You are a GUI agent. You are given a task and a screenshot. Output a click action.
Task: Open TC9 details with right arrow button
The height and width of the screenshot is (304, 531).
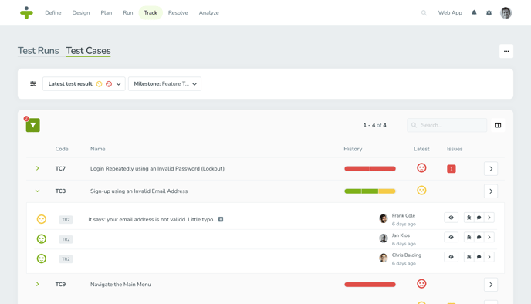491,285
